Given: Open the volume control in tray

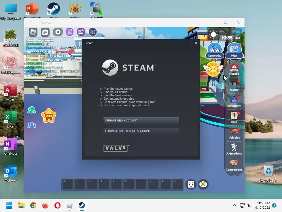Looking at the screenshot, I should tap(249, 205).
